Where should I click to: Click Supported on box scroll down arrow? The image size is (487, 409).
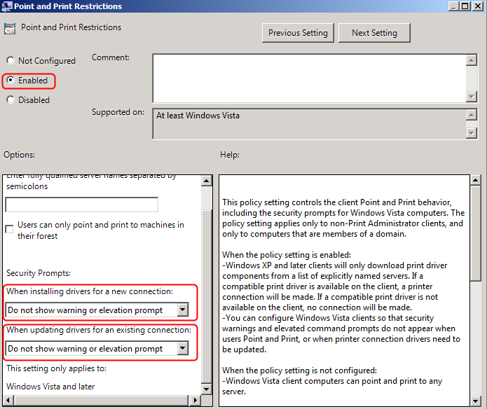pyautogui.click(x=472, y=134)
